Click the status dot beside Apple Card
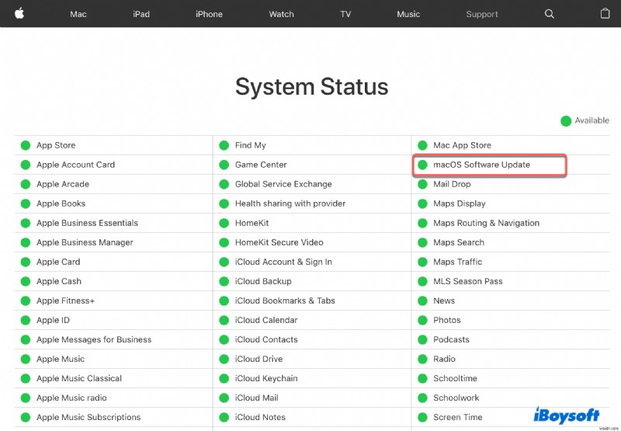621x431 pixels. click(x=26, y=262)
